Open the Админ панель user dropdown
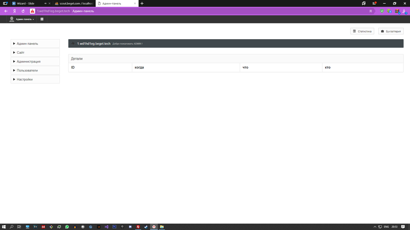Image resolution: width=410 pixels, height=230 pixels. (24, 19)
